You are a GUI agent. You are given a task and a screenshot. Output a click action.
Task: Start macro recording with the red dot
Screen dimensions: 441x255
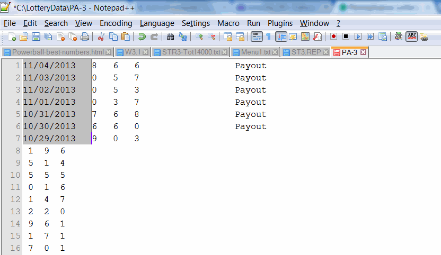[x=333, y=37]
